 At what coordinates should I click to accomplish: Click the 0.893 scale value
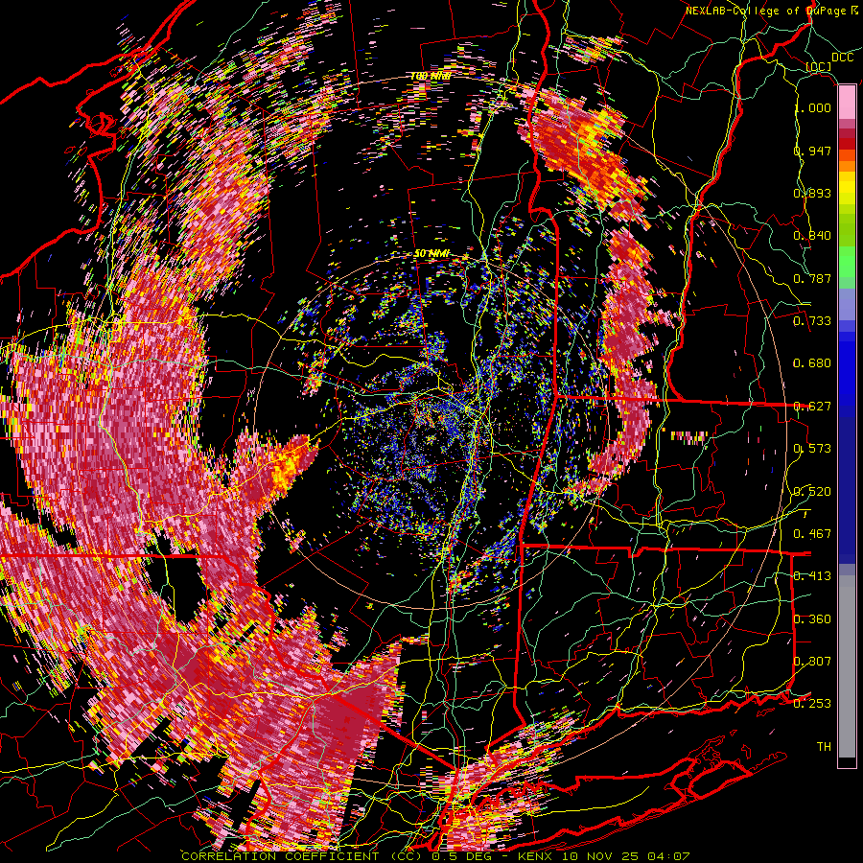click(813, 193)
